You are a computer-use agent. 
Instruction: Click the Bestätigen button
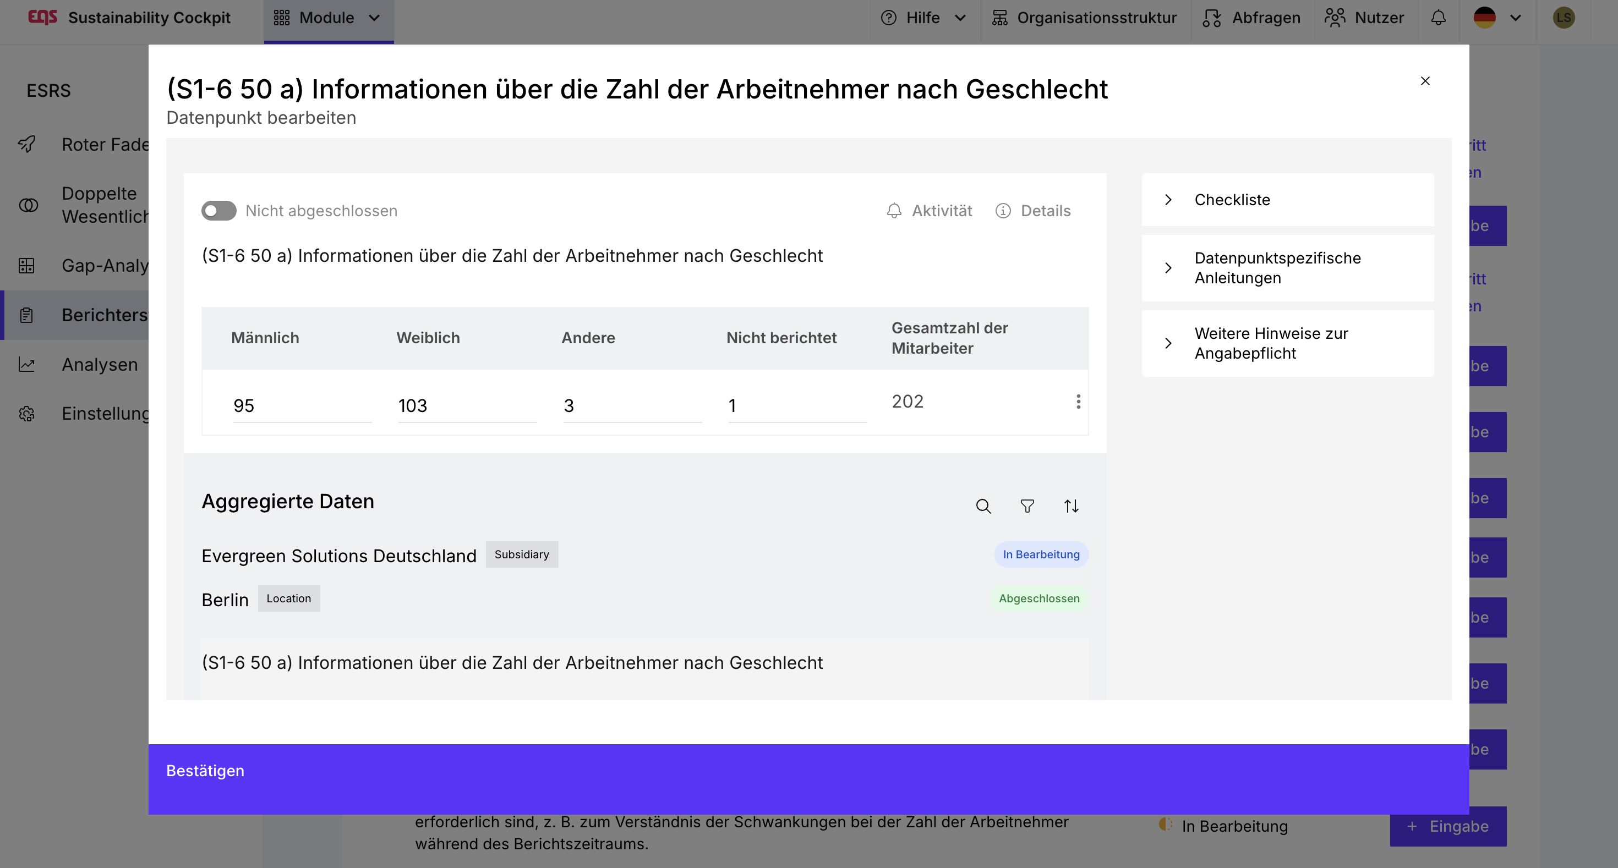pos(205,771)
